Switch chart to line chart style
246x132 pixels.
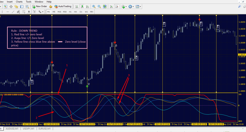point(88,6)
